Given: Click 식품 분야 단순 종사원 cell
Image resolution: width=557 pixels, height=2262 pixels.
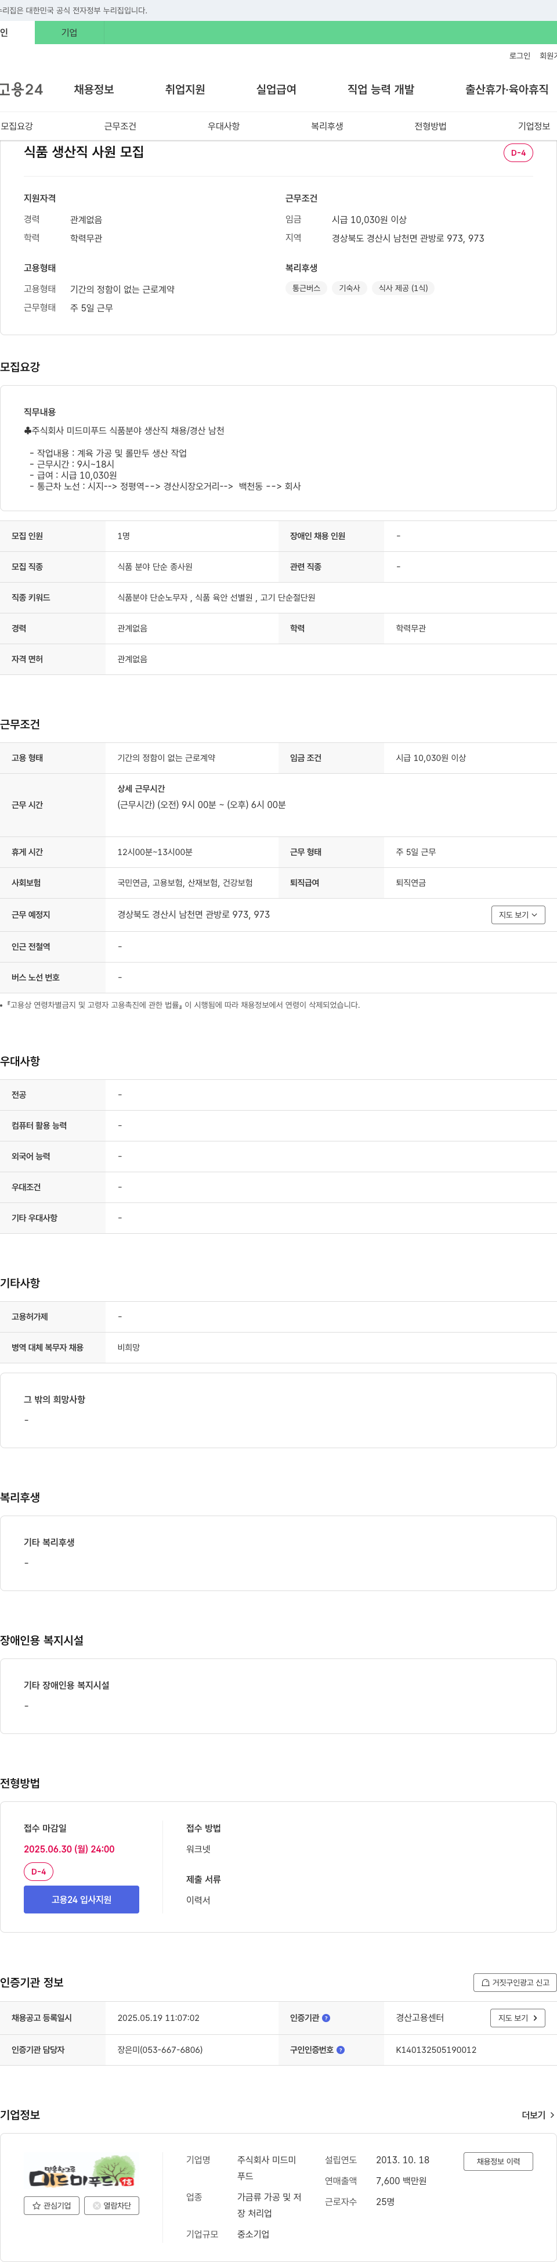Looking at the screenshot, I should pyautogui.click(x=155, y=568).
